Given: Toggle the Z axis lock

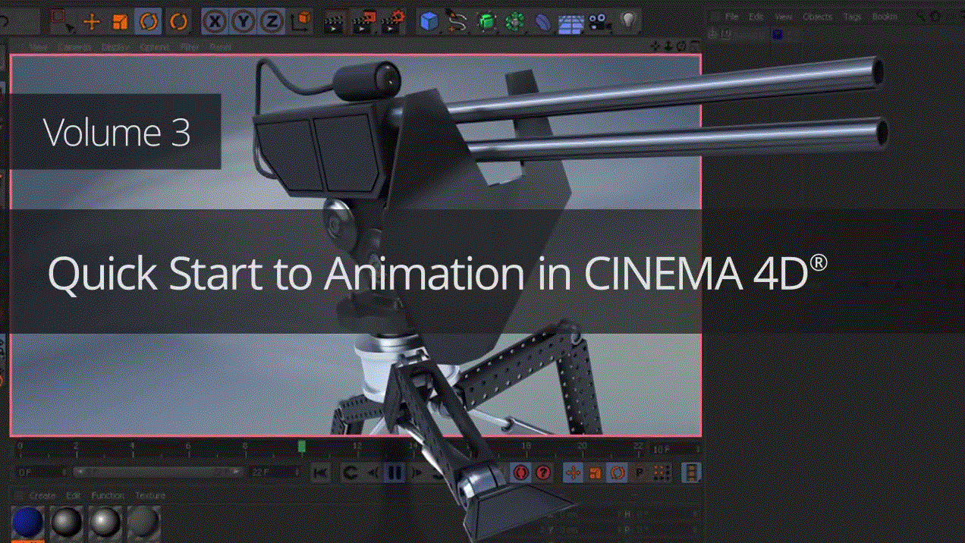Looking at the screenshot, I should 271,22.
